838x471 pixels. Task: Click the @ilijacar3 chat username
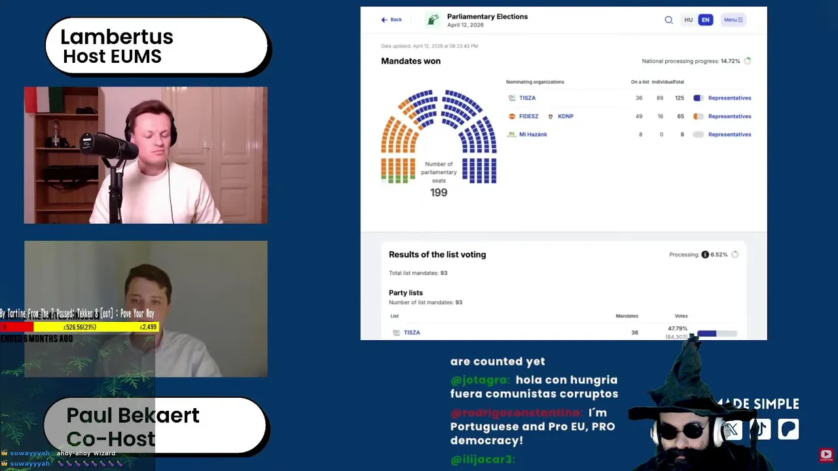(x=483, y=460)
